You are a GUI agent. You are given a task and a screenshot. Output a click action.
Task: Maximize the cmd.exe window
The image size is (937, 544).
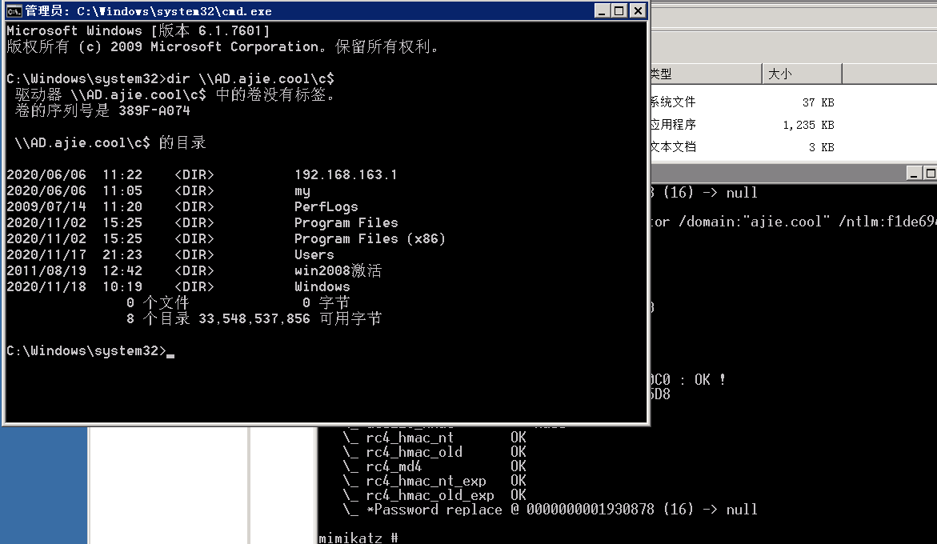619,10
